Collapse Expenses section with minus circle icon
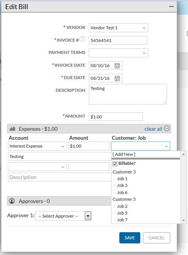Screen dimensions: 188x255 [167, 129]
